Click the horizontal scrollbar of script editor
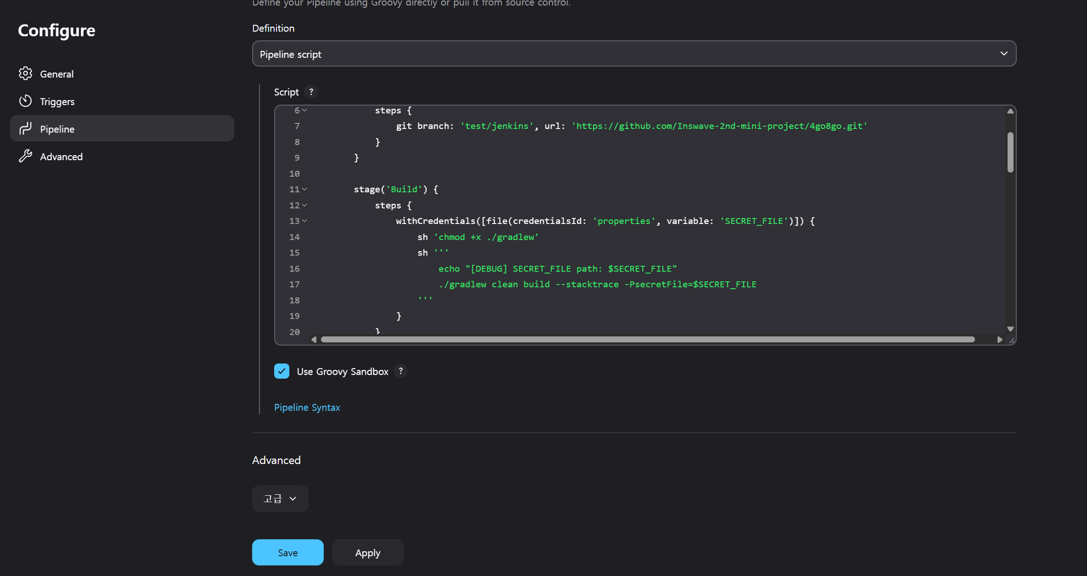Screen dimensions: 1087x576 648,340
